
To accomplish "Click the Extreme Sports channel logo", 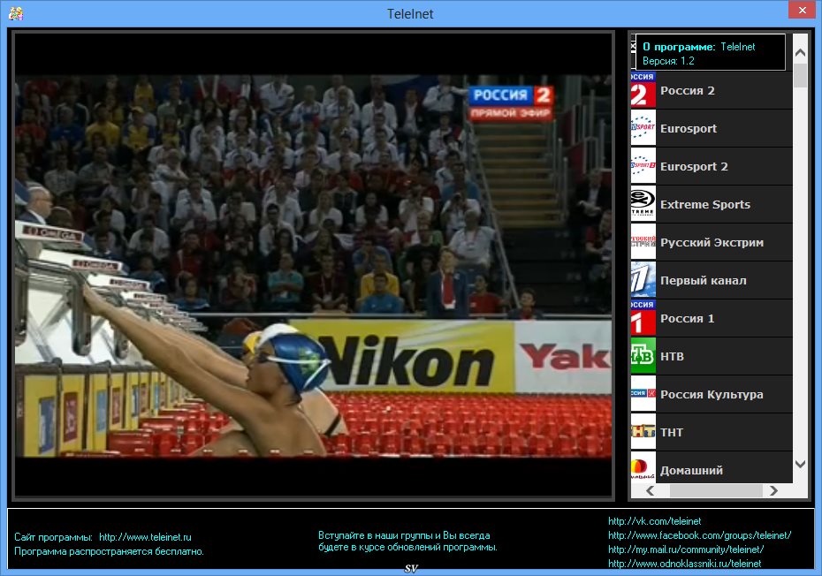I will [x=643, y=204].
